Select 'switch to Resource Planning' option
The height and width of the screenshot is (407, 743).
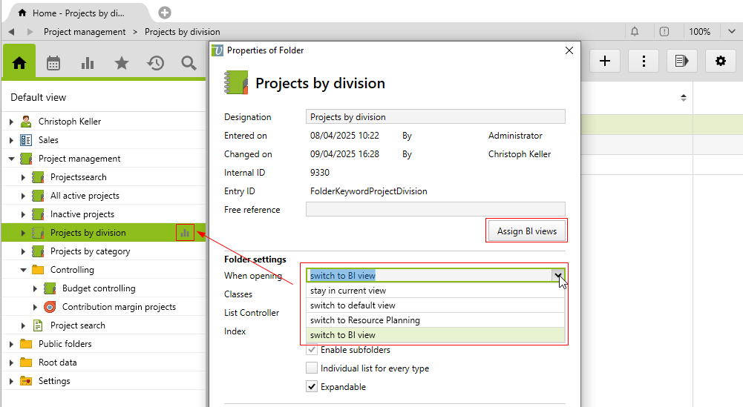pyautogui.click(x=365, y=320)
